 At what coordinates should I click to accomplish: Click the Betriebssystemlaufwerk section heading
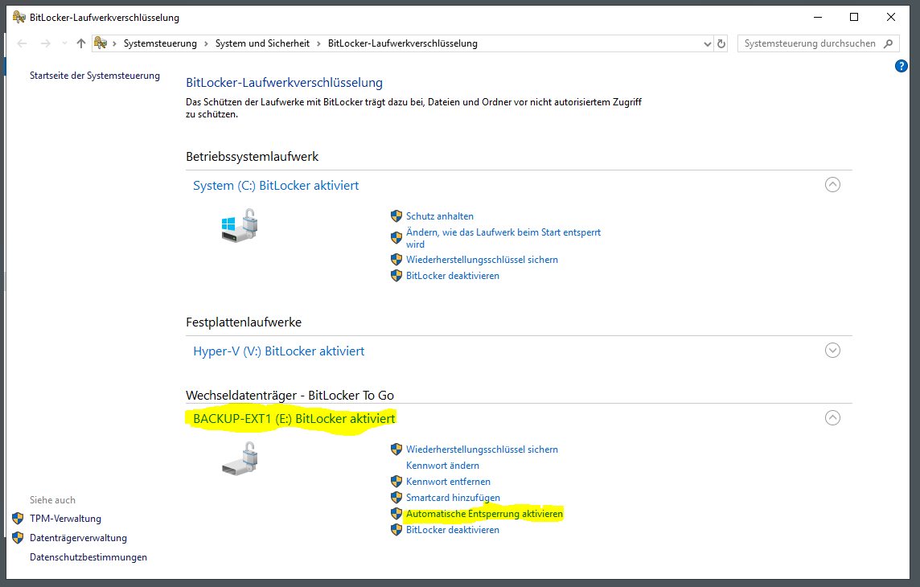[x=253, y=157]
